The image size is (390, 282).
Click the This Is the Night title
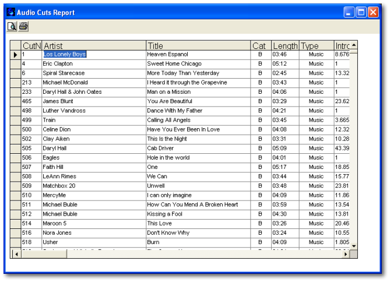coord(198,139)
